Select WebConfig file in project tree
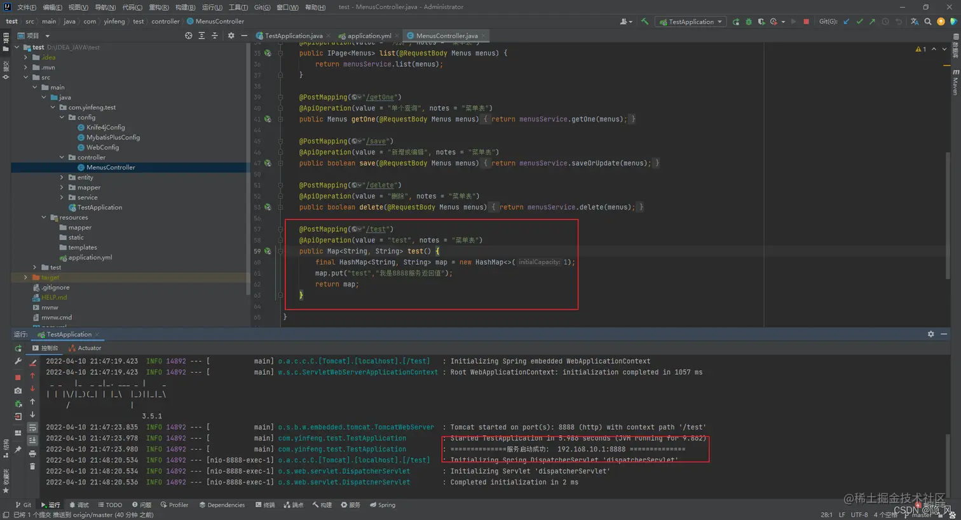 pyautogui.click(x=102, y=147)
